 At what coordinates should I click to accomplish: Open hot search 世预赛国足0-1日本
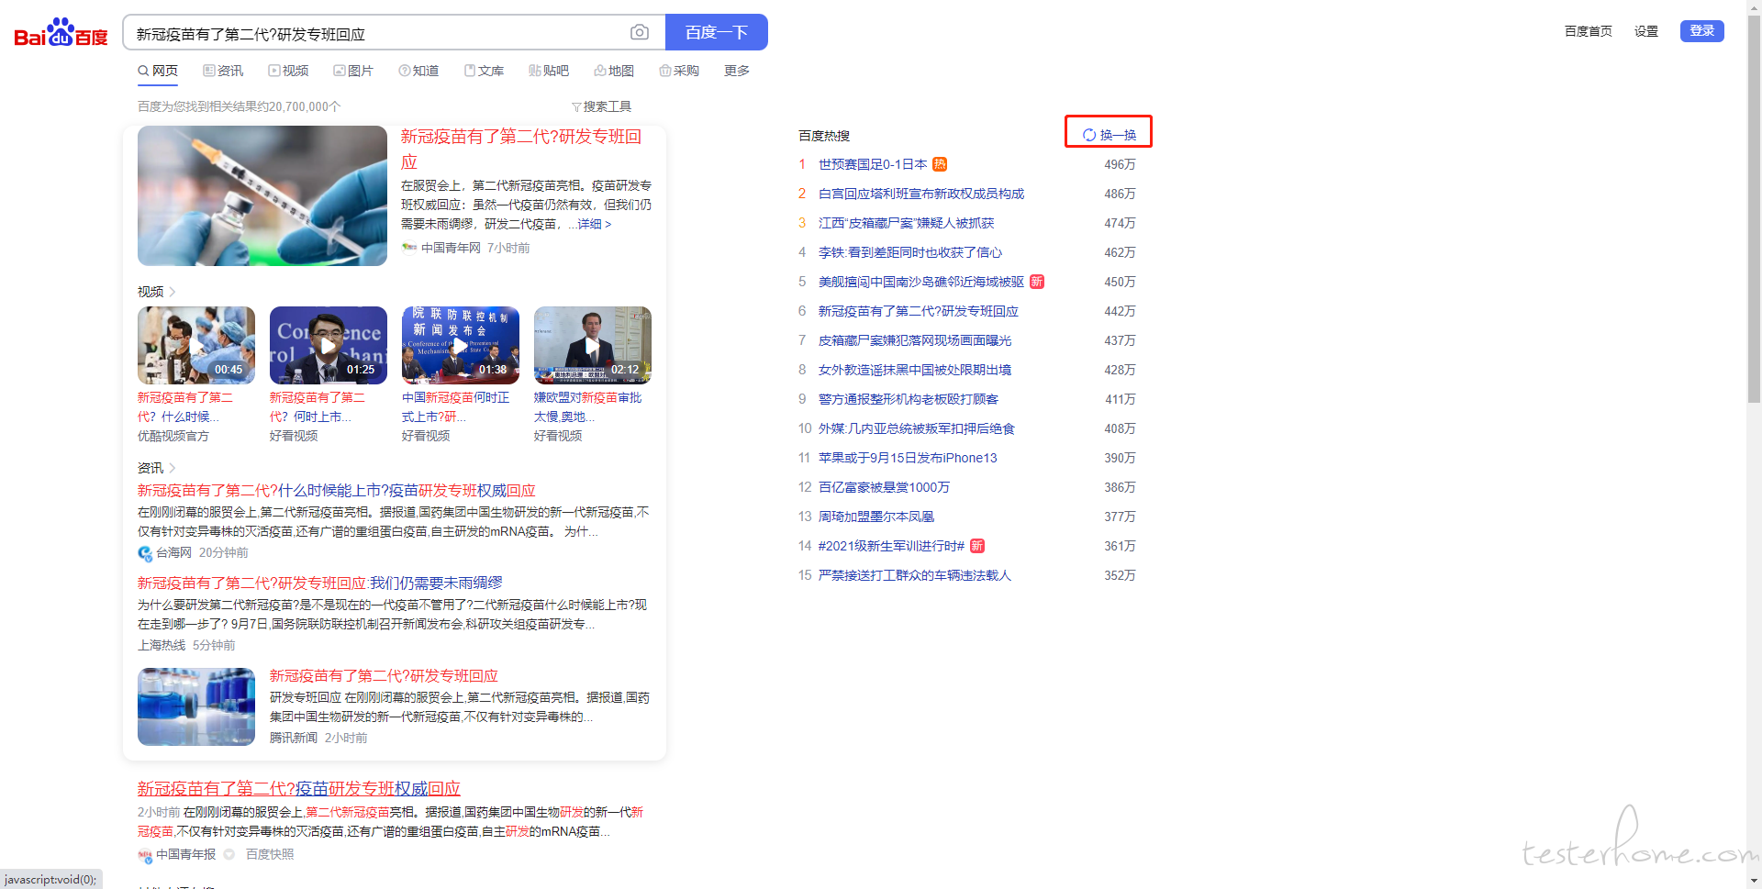[873, 164]
